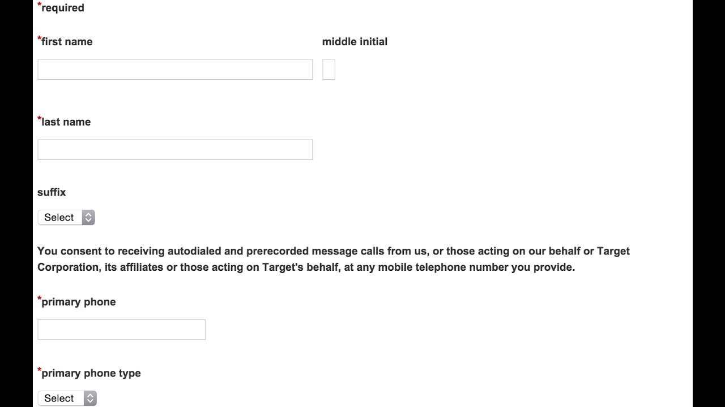The image size is (725, 407).
Task: Click the "last name" label text
Action: coord(66,122)
